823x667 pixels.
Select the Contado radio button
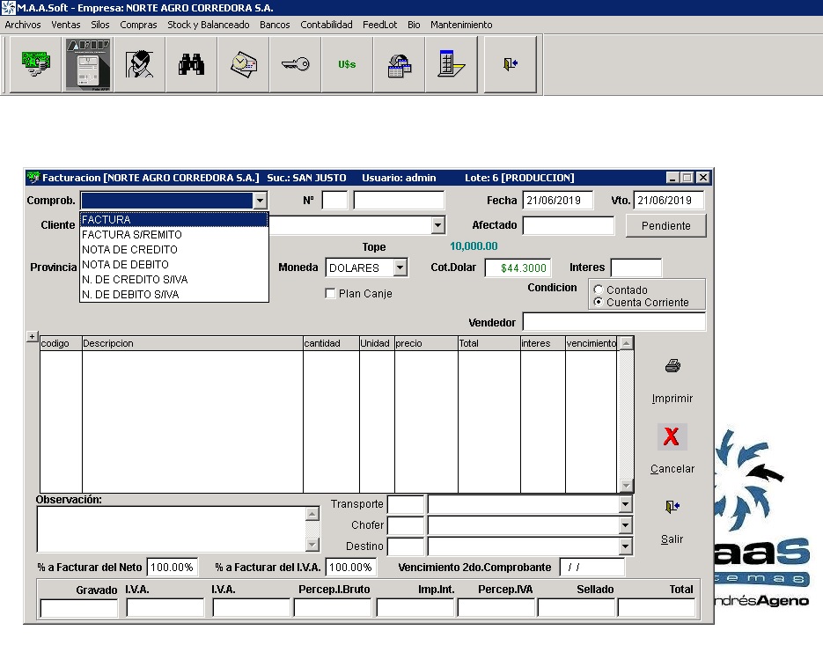[599, 290]
